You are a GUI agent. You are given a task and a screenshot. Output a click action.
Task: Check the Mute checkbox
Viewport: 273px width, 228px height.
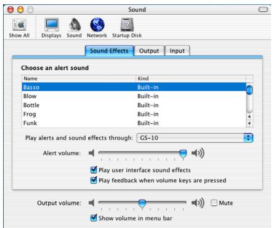click(214, 203)
